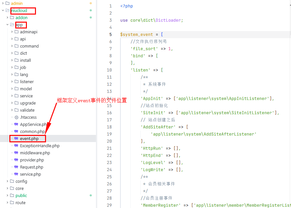This screenshot has width=291, height=208.
Task: Click the folder icon beside listener
Action: coord(17,82)
